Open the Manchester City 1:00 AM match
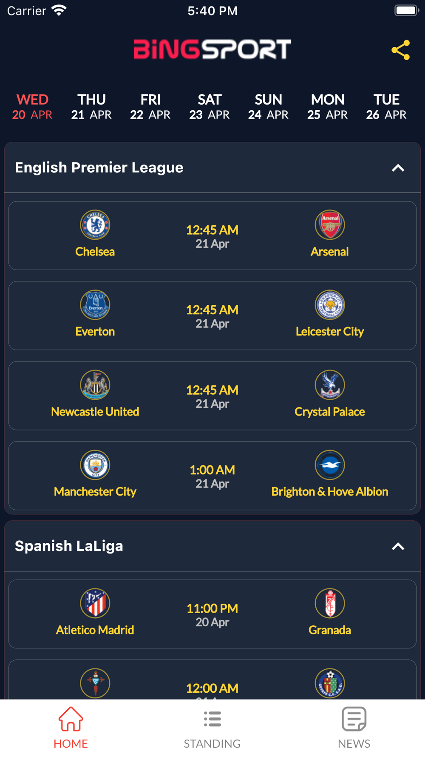Viewport: 425px width, 757px height. click(212, 476)
